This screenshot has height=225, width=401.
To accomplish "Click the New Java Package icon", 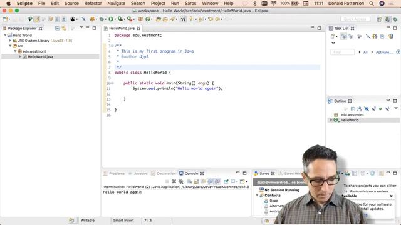I will [x=140, y=19].
